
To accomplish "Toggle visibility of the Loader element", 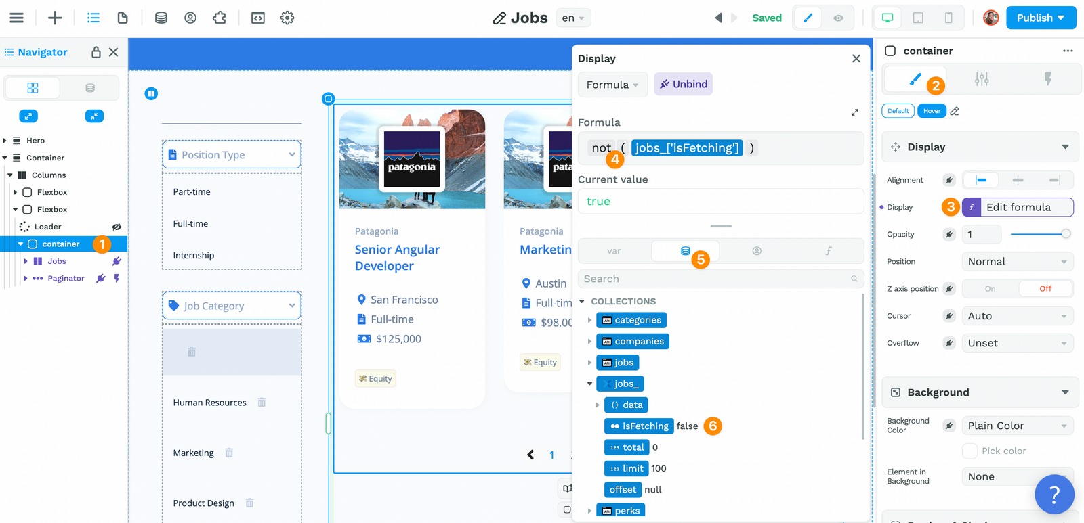I will [117, 227].
